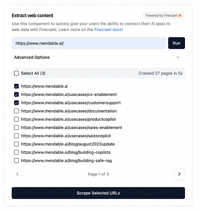
Task: Uncheck the cs-enablement URL checkbox
Action: [17, 94]
